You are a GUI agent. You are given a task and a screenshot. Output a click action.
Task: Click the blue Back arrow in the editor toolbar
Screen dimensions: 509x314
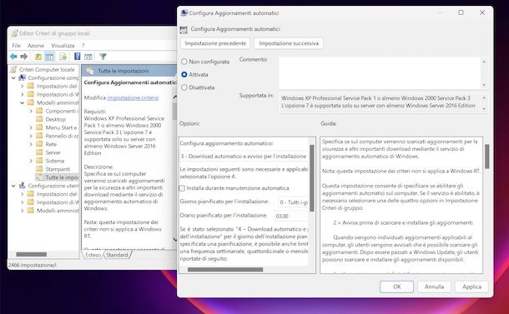click(13, 57)
